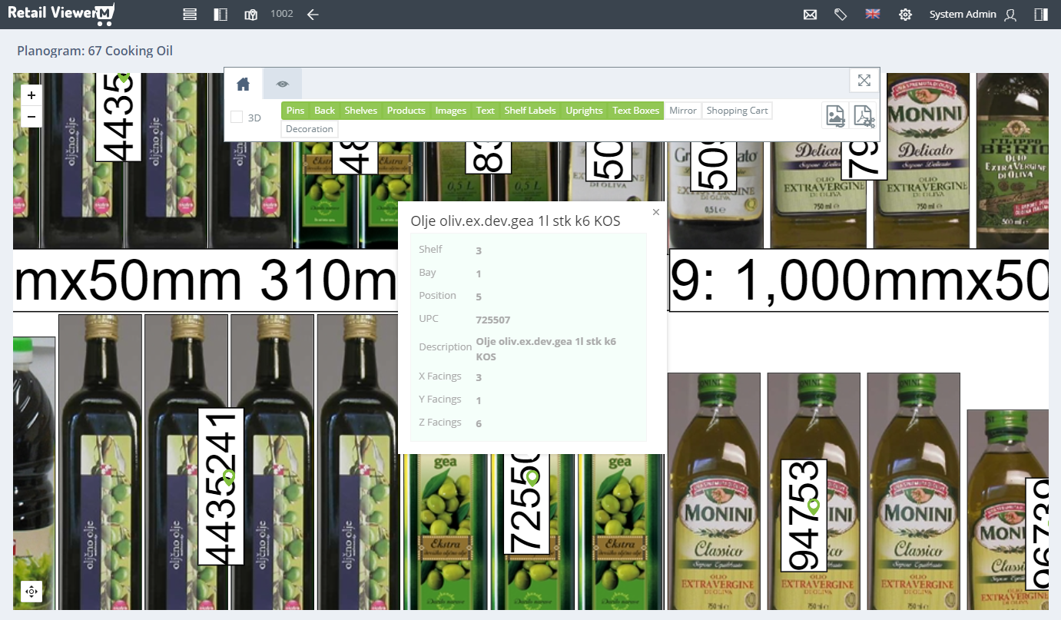Enable the 3D checkbox
Viewport: 1061px width, 620px height.
[237, 117]
